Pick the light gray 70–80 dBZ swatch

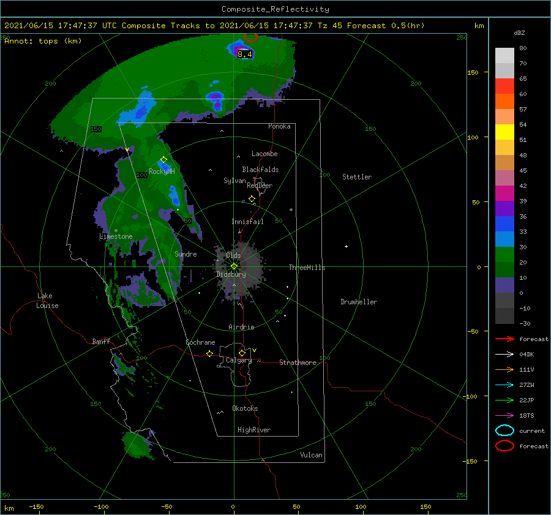(504, 56)
